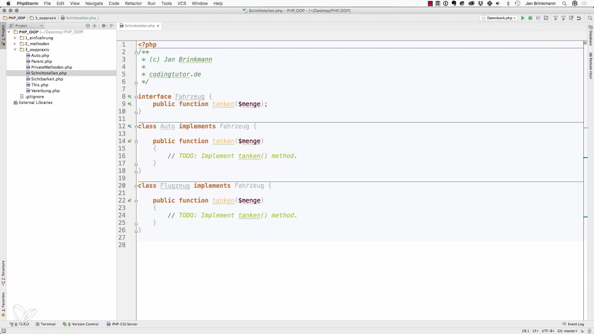Open the Remote Host side panel

tap(591, 66)
